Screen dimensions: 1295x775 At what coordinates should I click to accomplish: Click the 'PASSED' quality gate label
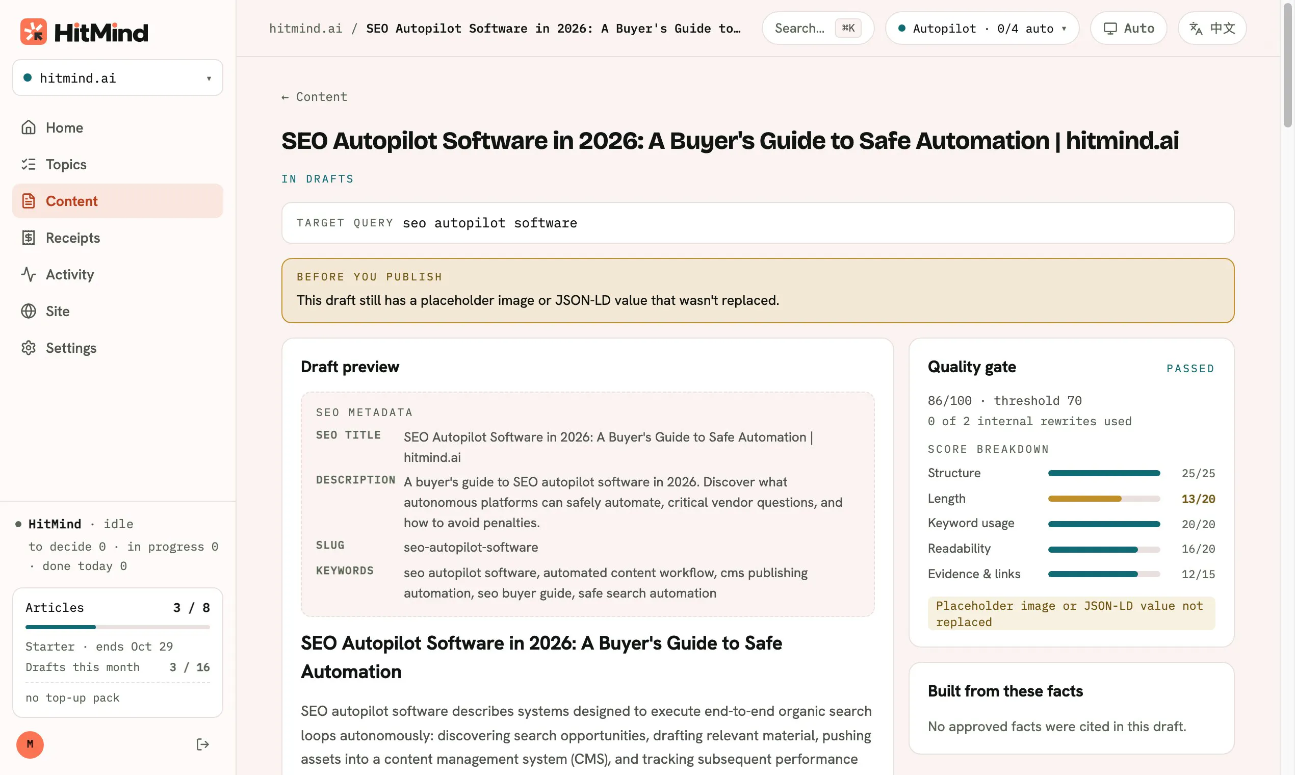[1190, 368]
